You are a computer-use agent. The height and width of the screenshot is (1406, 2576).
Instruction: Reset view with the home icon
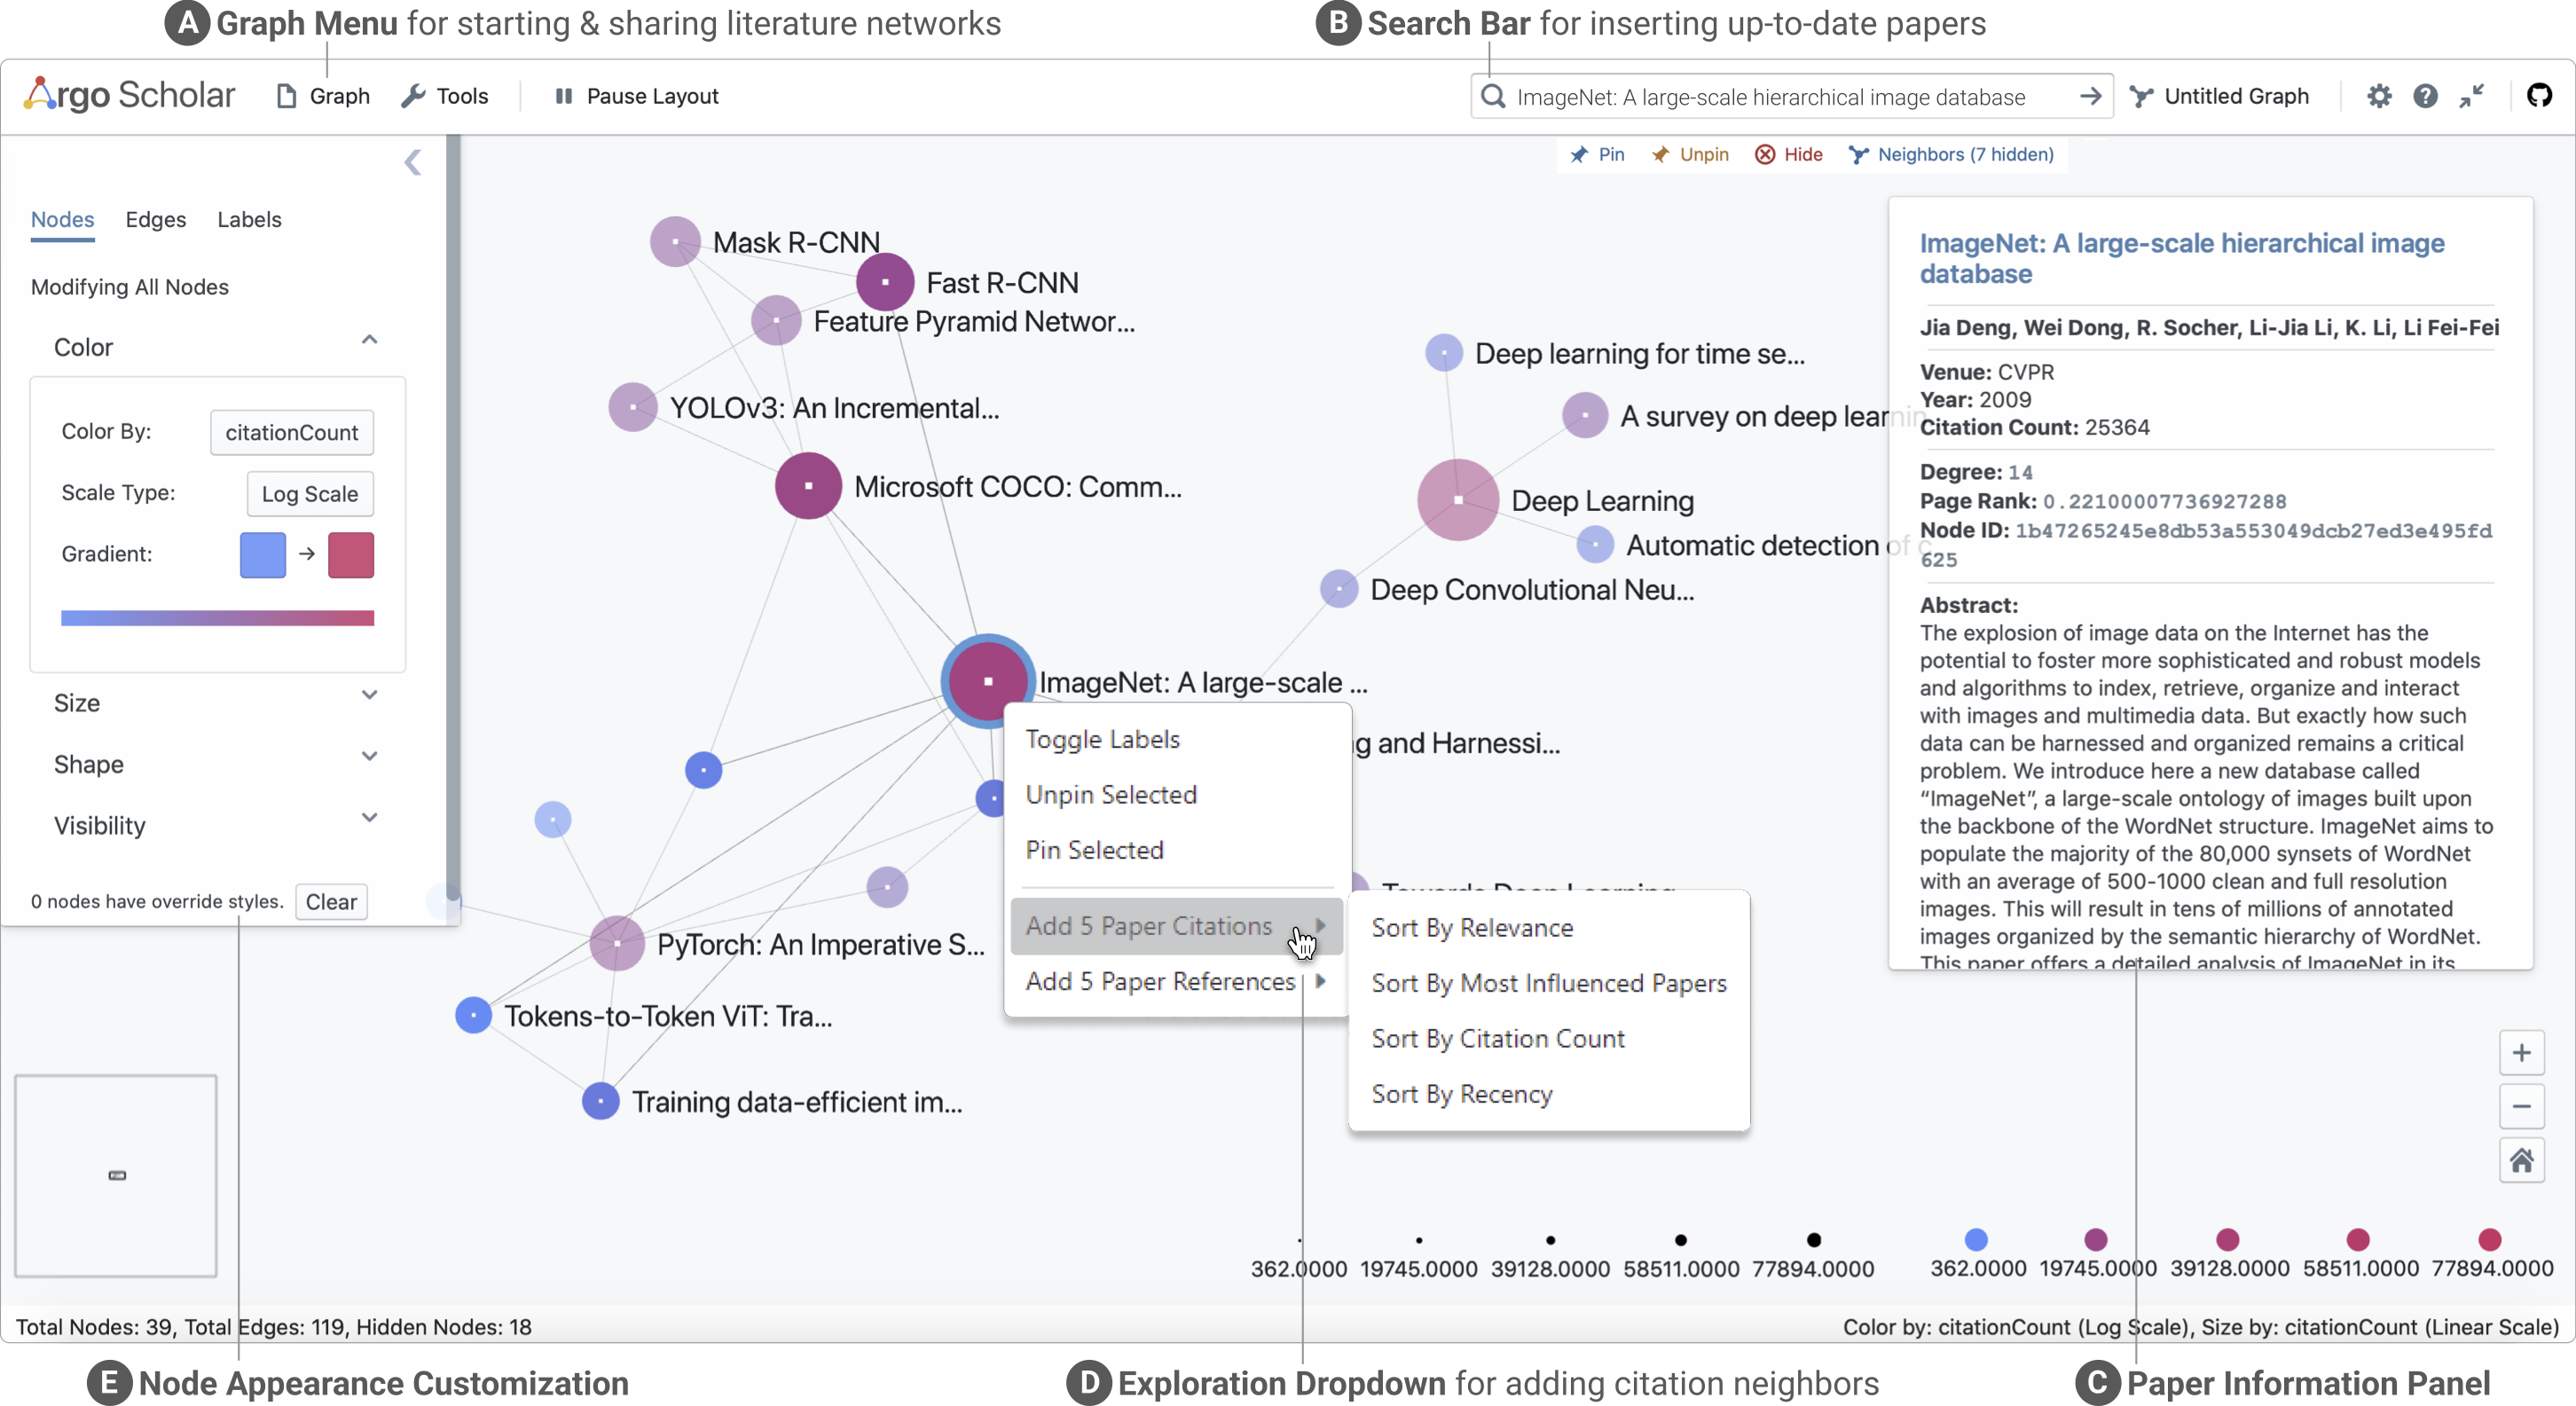pyautogui.click(x=2521, y=1160)
